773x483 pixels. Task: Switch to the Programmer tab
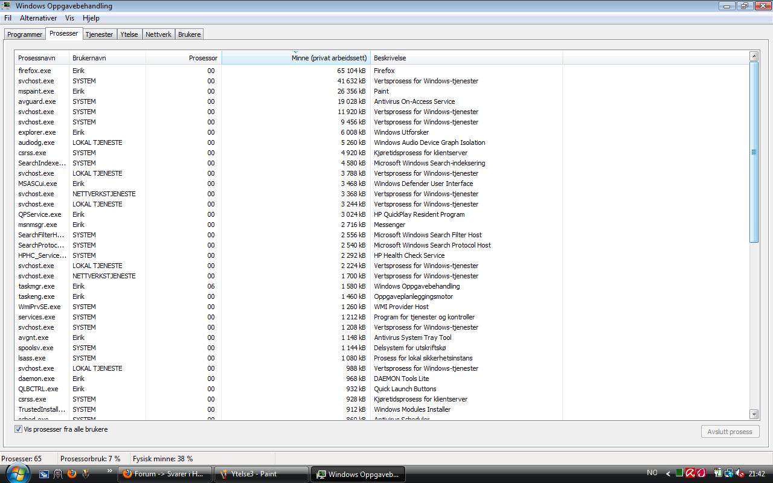coord(25,34)
